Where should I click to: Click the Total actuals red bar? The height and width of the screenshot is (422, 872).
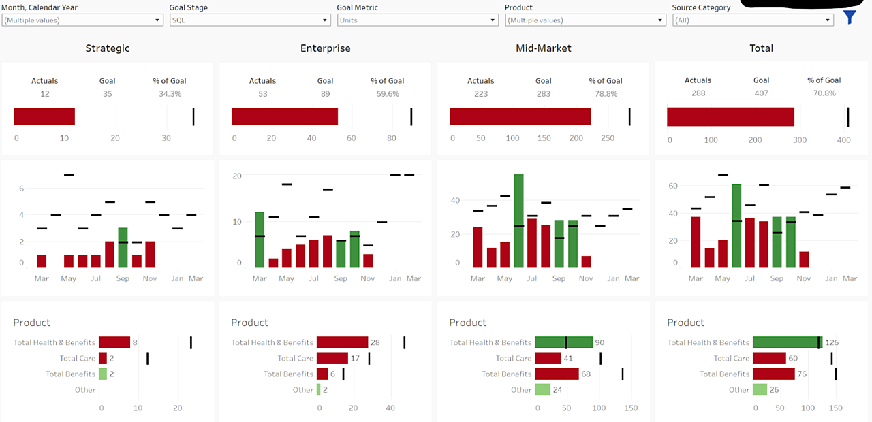tap(730, 116)
